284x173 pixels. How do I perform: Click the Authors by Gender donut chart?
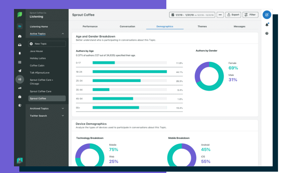209,76
